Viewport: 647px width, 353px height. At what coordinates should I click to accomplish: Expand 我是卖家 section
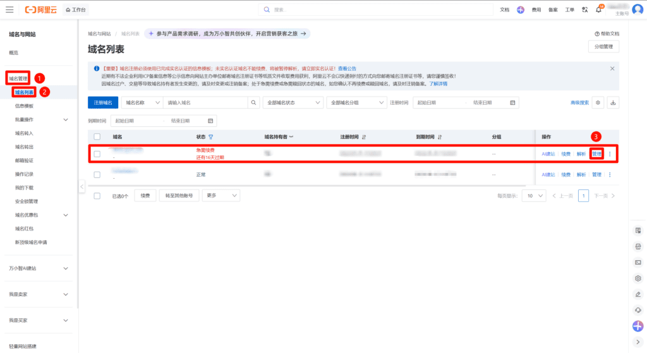point(66,294)
